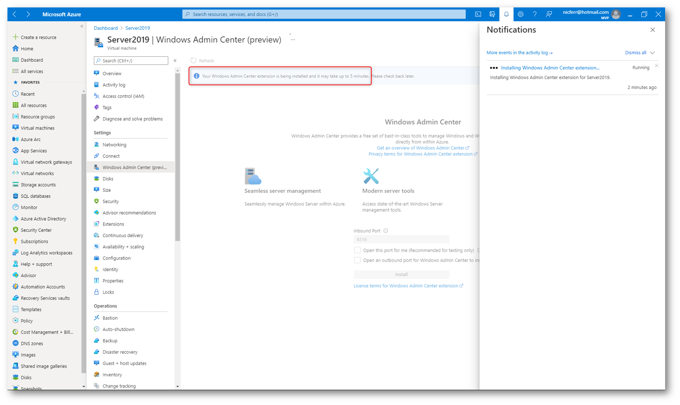The height and width of the screenshot is (405, 680).
Task: Open Monitor in favorites
Action: (x=29, y=207)
